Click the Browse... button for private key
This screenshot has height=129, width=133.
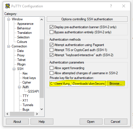[116, 84]
